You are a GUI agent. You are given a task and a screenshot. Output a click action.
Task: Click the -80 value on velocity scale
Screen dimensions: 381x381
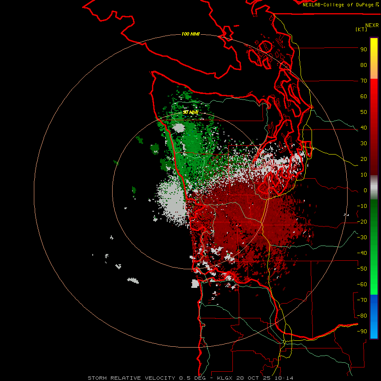pos(362,316)
